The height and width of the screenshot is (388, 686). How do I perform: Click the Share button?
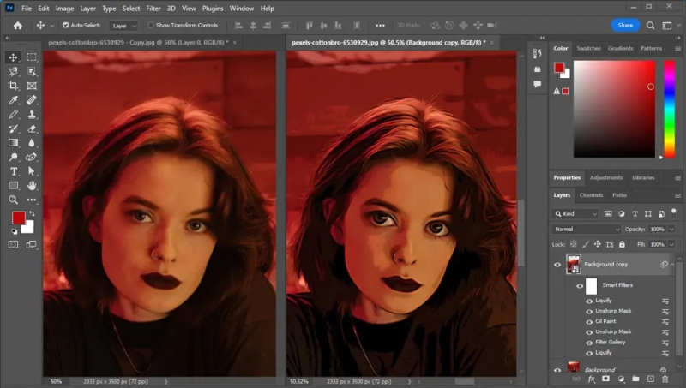point(625,26)
